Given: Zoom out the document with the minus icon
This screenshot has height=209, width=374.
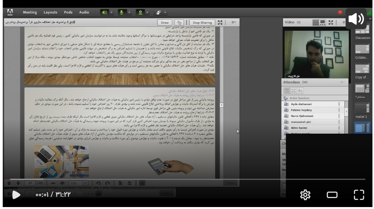Looking at the screenshot, I should tap(53, 183).
